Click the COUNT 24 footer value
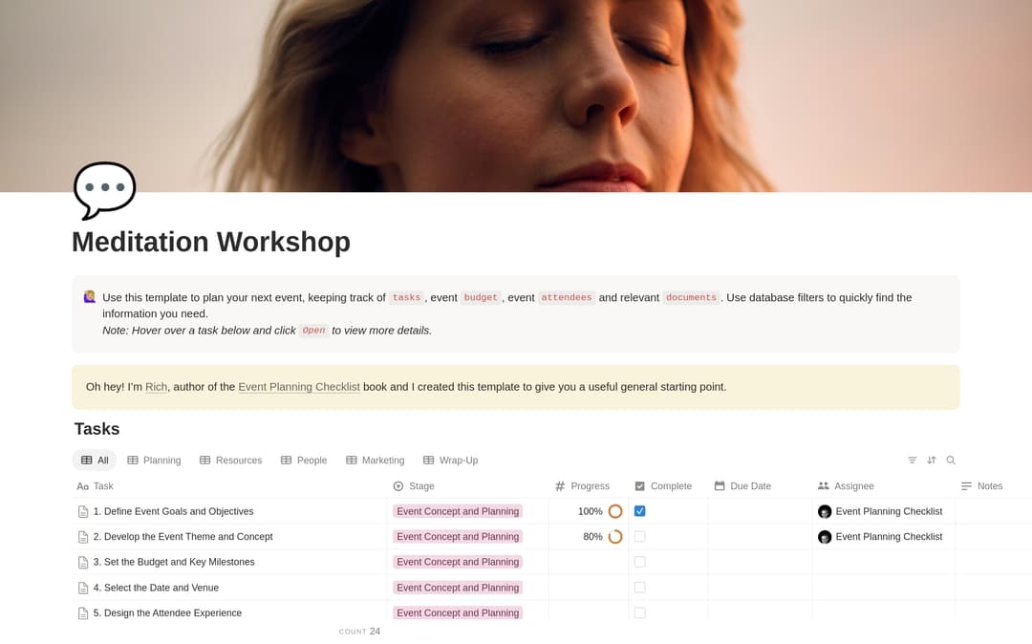Image resolution: width=1032 pixels, height=644 pixels. (359, 631)
